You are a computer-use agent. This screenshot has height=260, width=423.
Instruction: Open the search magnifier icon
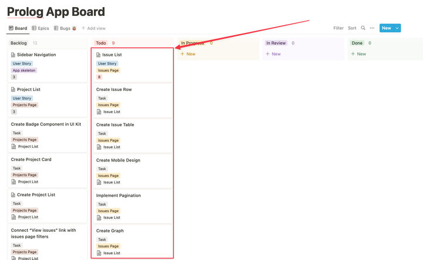[363, 28]
